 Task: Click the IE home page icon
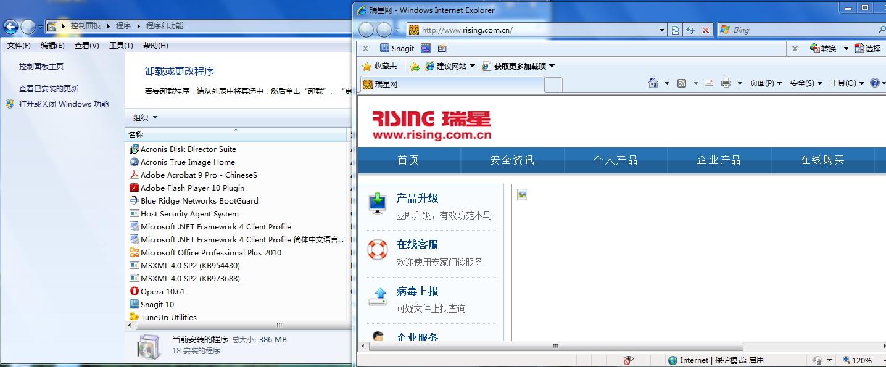click(653, 83)
